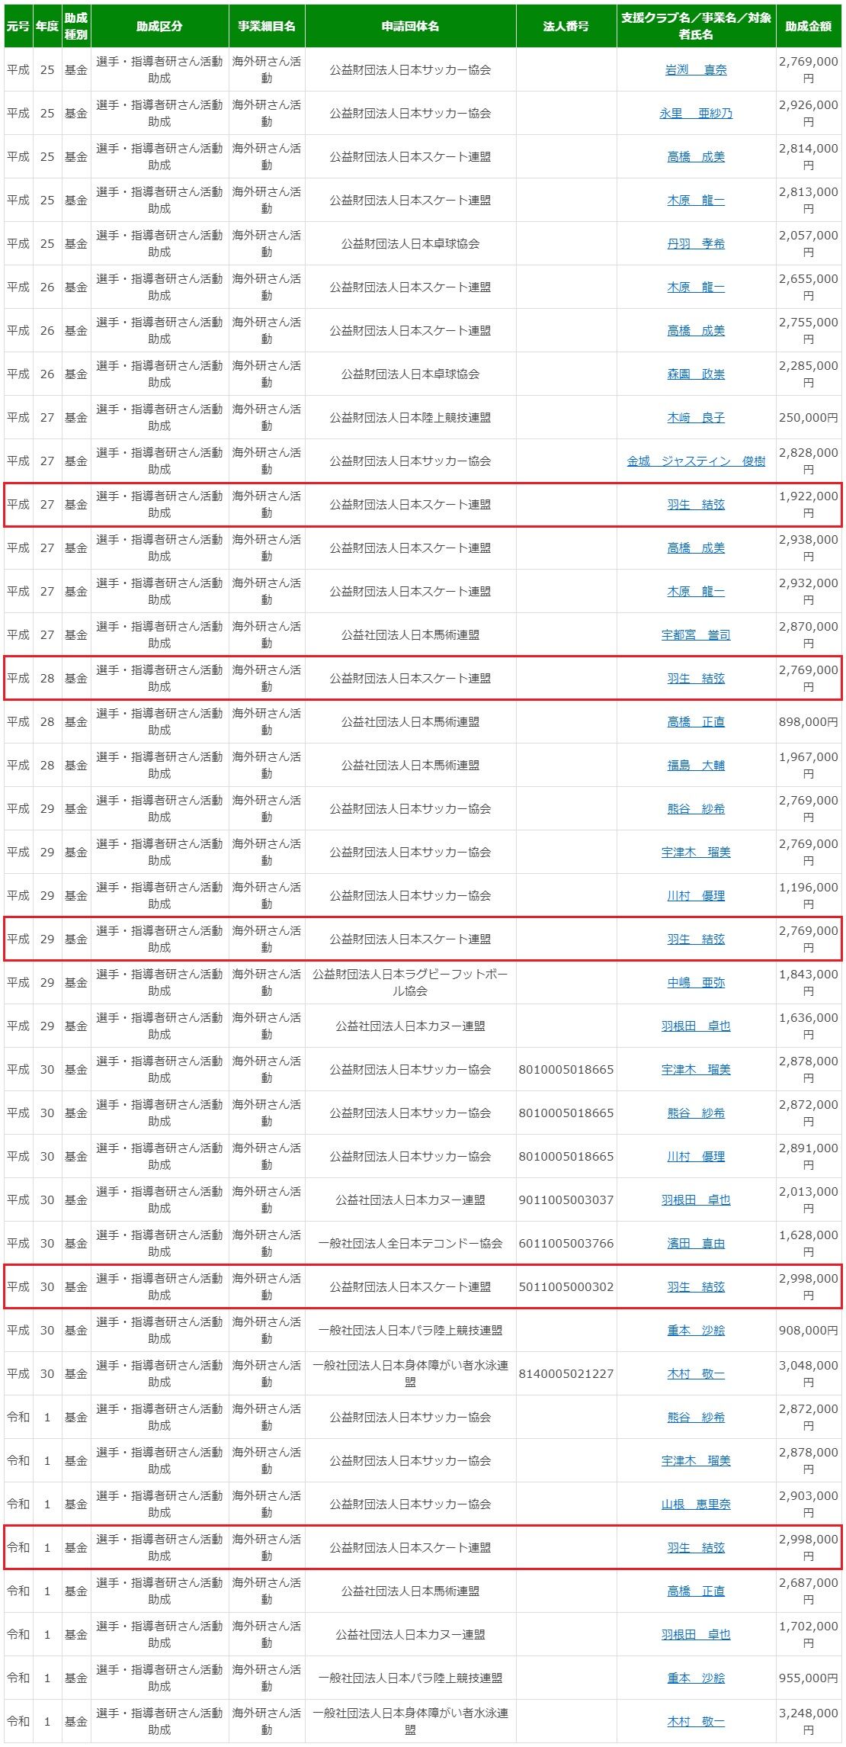Click 高橋 正直 link in 898,000円 row
This screenshot has width=846, height=1747.
tap(696, 721)
